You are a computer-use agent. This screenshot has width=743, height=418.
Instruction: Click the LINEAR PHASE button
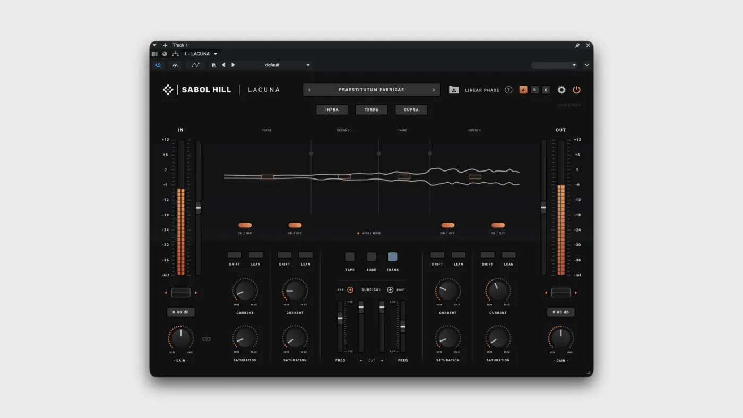click(x=482, y=90)
